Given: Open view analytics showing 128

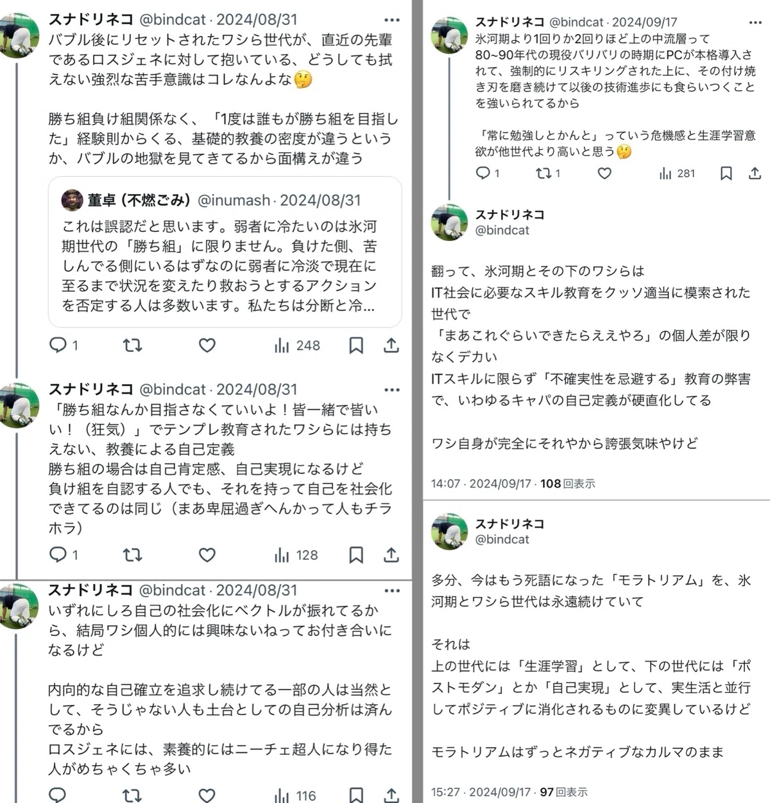Looking at the screenshot, I should (296, 555).
